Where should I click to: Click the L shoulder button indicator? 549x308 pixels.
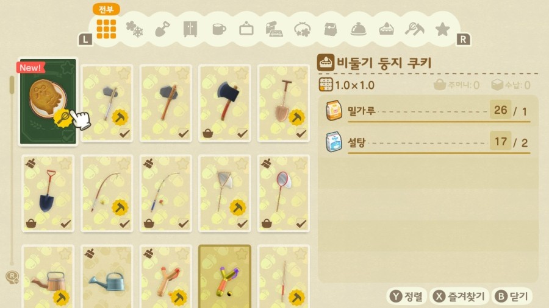tap(85, 40)
